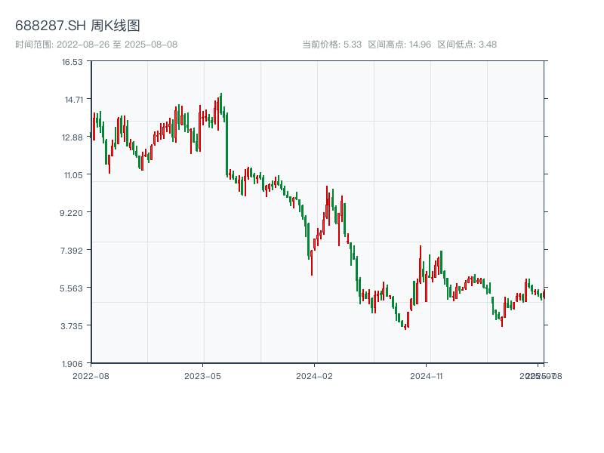Click the 1.906 y-axis tick label
The height and width of the screenshot is (453, 604).
72,364
